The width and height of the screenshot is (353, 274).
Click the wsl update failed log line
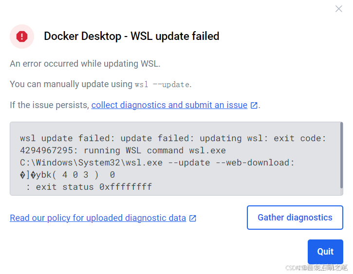pyautogui.click(x=173, y=138)
